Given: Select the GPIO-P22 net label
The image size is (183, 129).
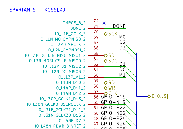Looking at the screenshot, I should coord(113,107).
